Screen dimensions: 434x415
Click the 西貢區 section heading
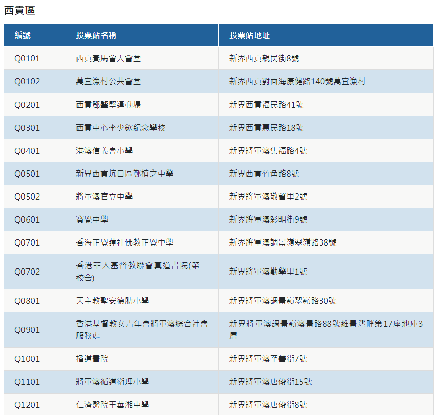[x=19, y=10]
